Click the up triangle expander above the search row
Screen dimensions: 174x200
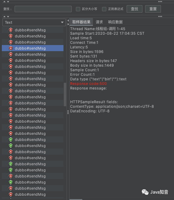click(5, 2)
